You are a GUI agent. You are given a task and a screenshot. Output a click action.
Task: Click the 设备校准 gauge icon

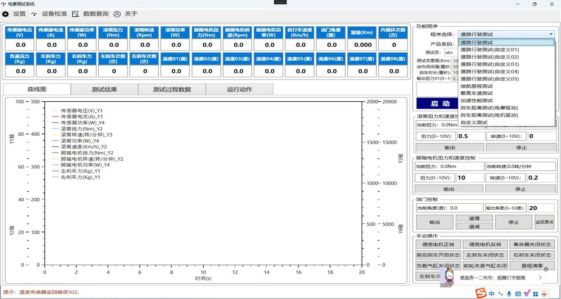pos(34,14)
